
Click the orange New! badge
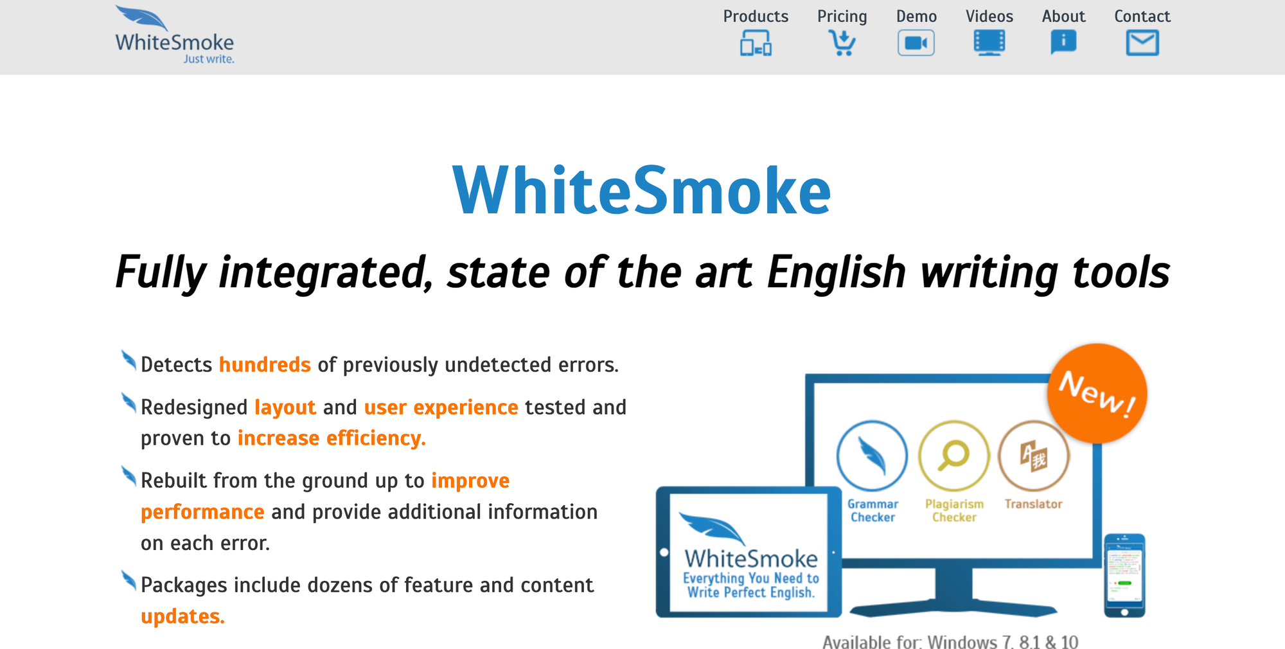tap(1097, 393)
